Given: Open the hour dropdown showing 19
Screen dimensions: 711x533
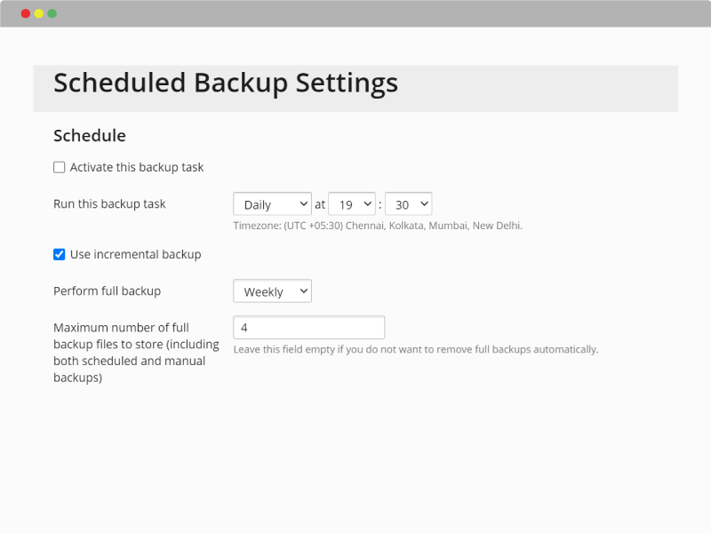Looking at the screenshot, I should coord(352,204).
